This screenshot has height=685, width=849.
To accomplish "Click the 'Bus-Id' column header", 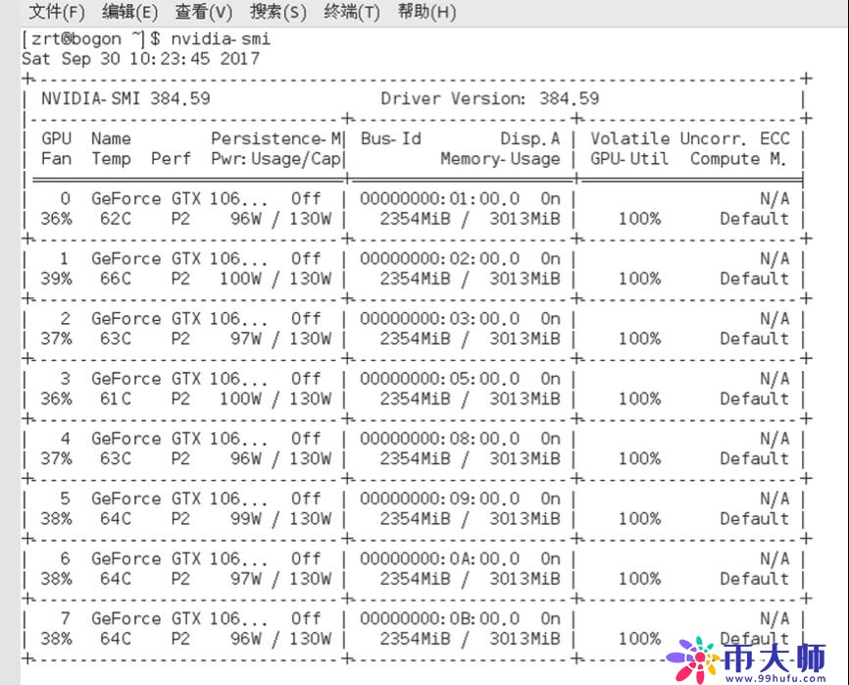I will point(391,138).
